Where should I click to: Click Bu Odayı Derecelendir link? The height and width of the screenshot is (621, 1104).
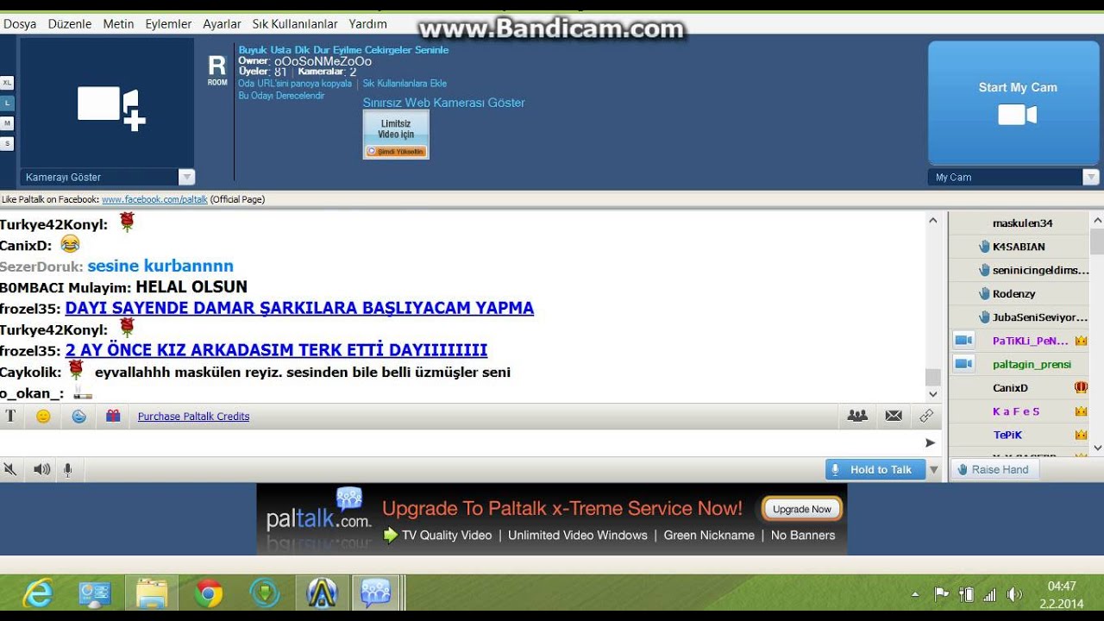pyautogui.click(x=281, y=96)
